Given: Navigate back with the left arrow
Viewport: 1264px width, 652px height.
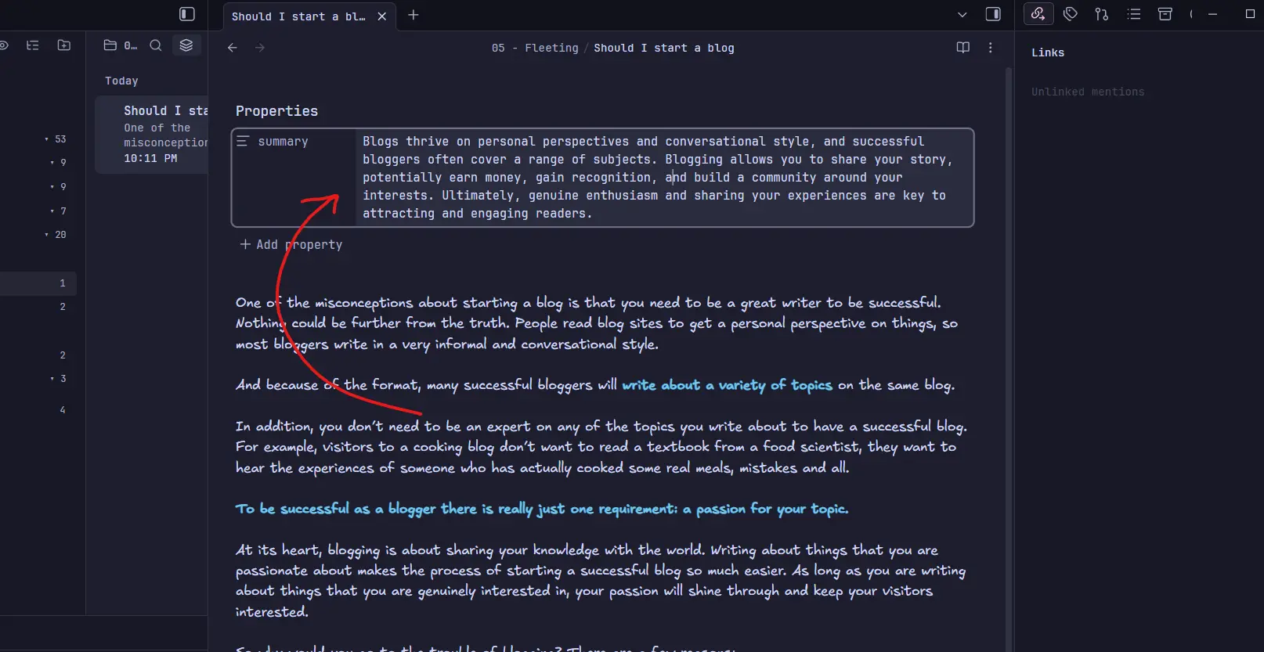Looking at the screenshot, I should pos(233,48).
